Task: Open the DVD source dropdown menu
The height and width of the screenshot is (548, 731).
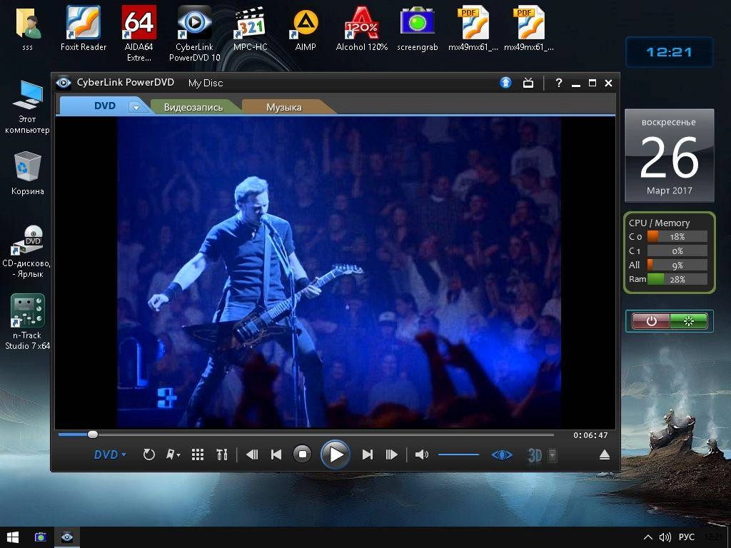Action: point(110,455)
